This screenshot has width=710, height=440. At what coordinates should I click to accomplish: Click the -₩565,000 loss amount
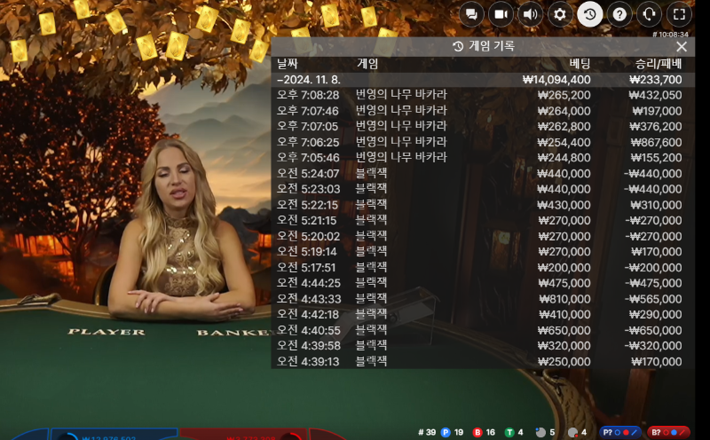(653, 299)
